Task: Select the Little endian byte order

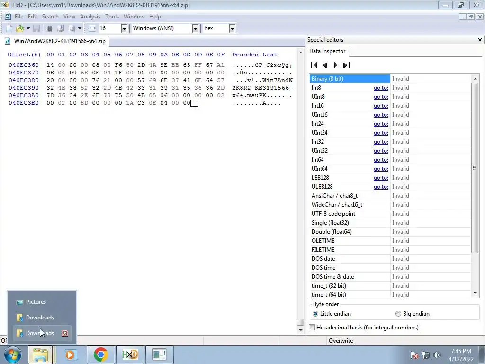Action: pos(332,314)
